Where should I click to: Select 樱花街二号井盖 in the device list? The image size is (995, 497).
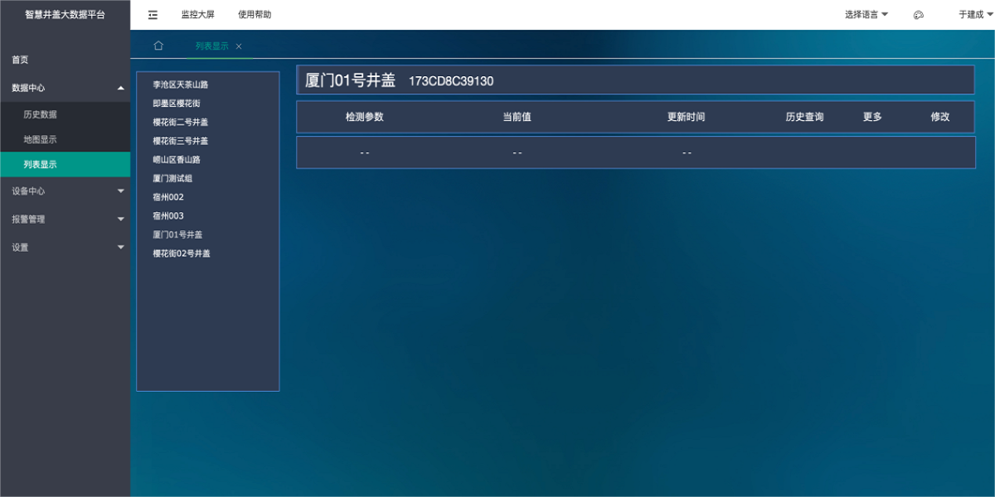click(181, 122)
